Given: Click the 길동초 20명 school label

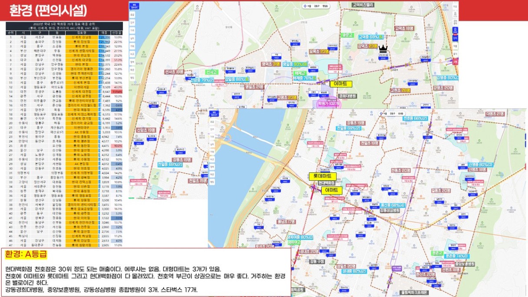Looking at the screenshot, I should (x=441, y=190).
